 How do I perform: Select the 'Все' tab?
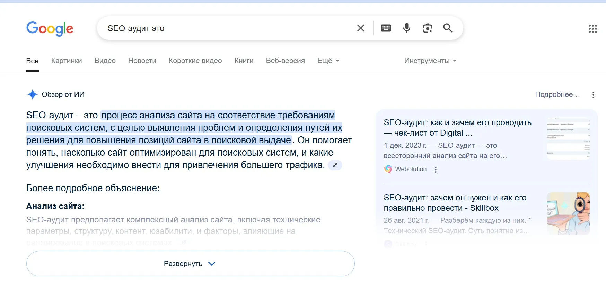pos(33,61)
